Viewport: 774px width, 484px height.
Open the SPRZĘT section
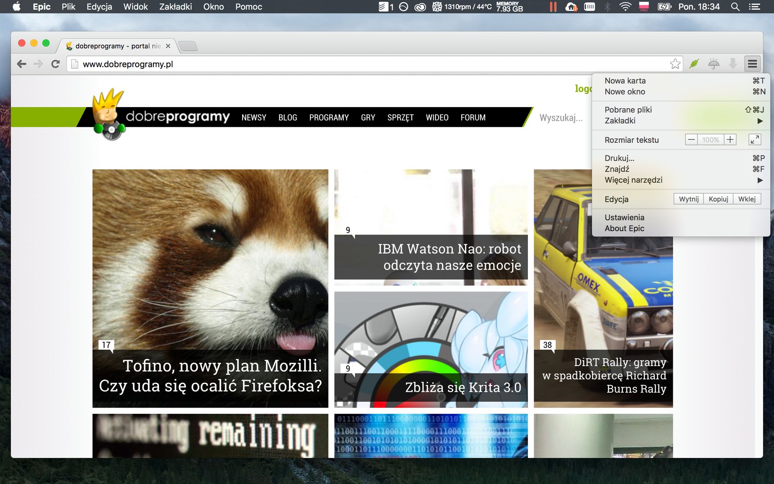coord(400,118)
